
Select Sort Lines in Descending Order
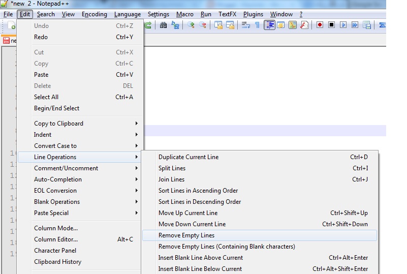pos(260,201)
